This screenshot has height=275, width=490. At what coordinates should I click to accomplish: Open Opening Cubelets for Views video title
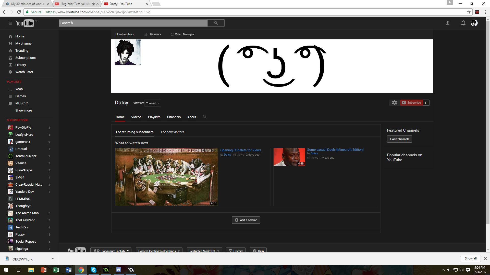(x=241, y=150)
